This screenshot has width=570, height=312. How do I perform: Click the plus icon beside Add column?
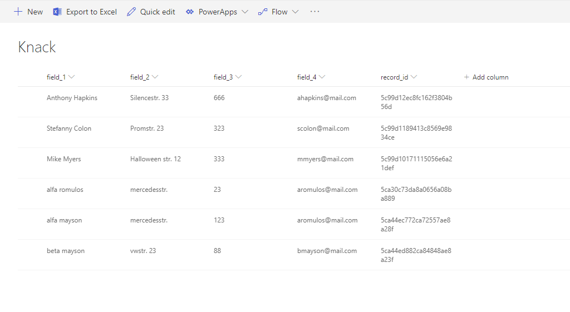click(466, 77)
